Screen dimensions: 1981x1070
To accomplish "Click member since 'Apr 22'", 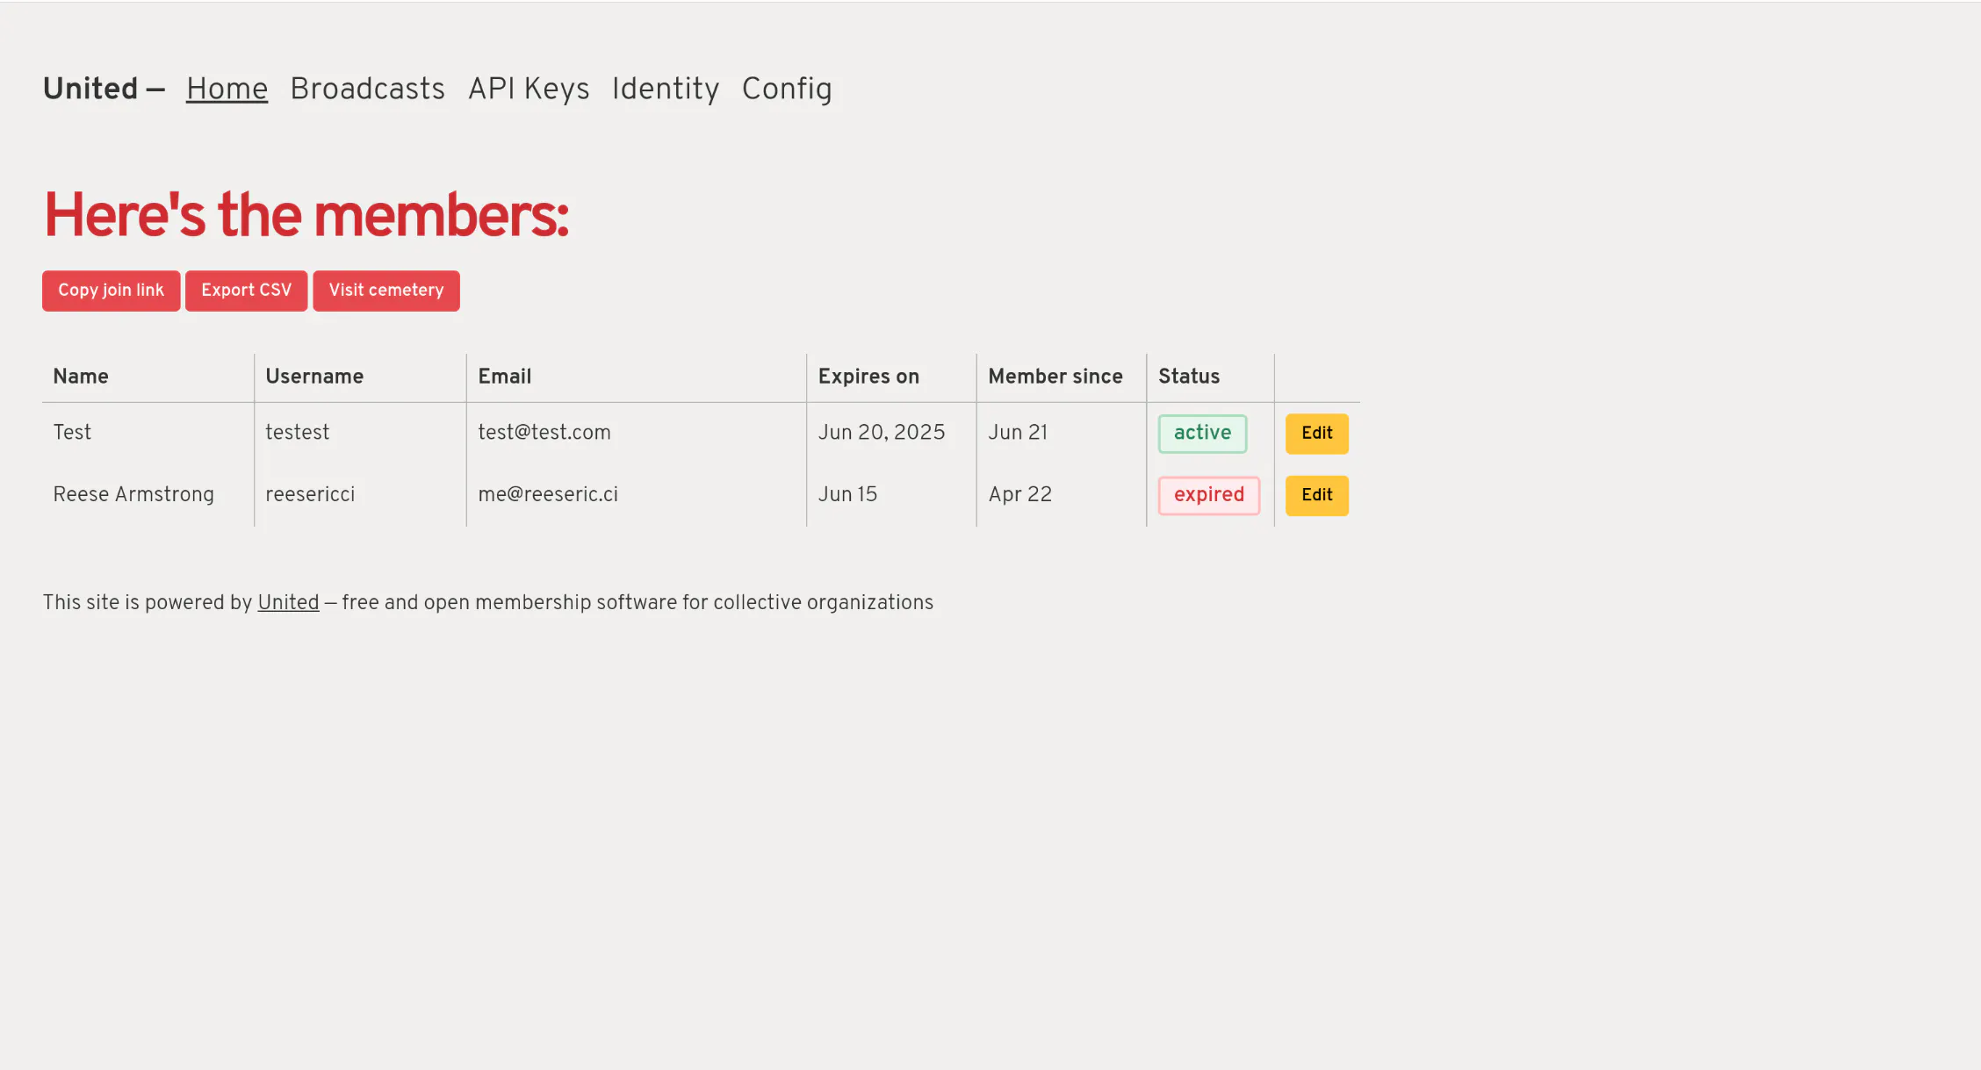I will click(1020, 495).
